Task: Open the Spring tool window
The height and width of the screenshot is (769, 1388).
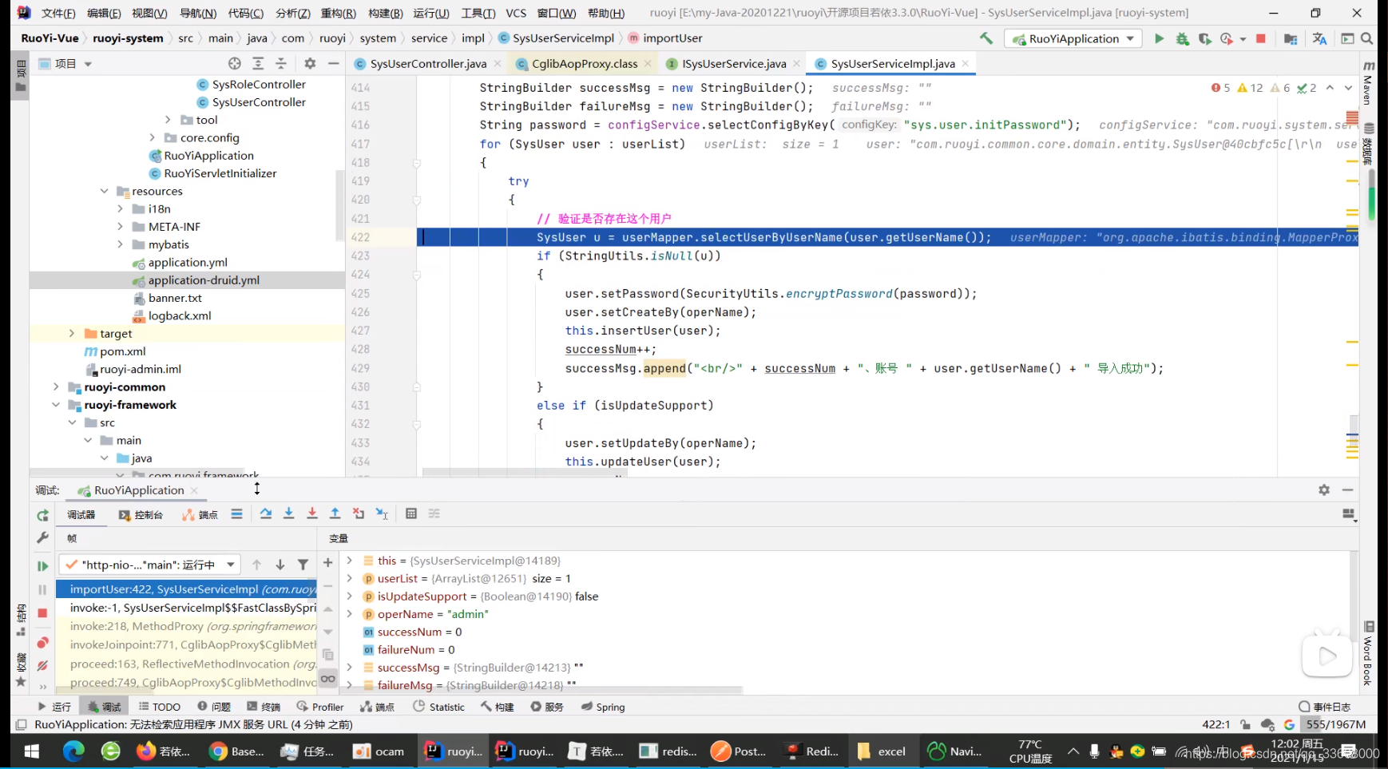Action: [603, 707]
